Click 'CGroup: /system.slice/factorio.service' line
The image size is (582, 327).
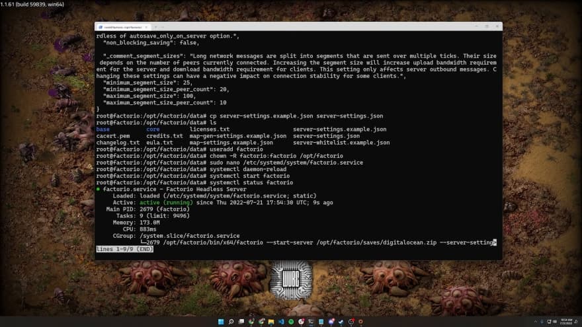(177, 236)
